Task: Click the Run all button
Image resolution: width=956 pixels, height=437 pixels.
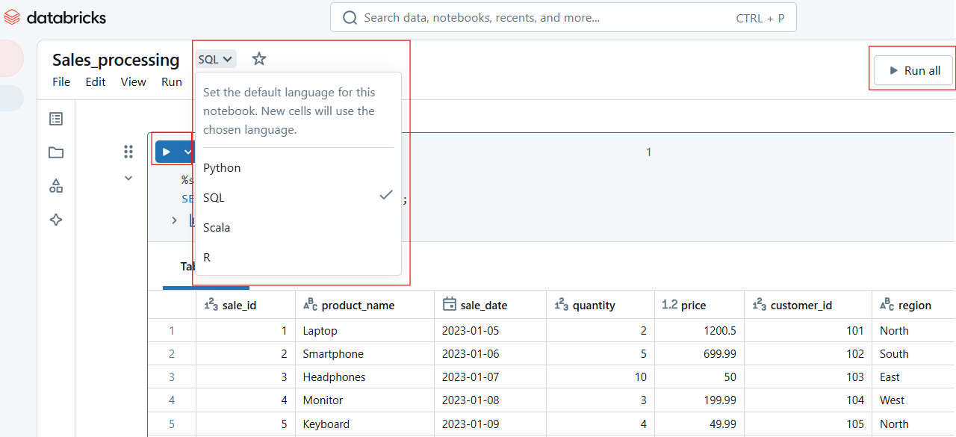Action: pyautogui.click(x=914, y=70)
